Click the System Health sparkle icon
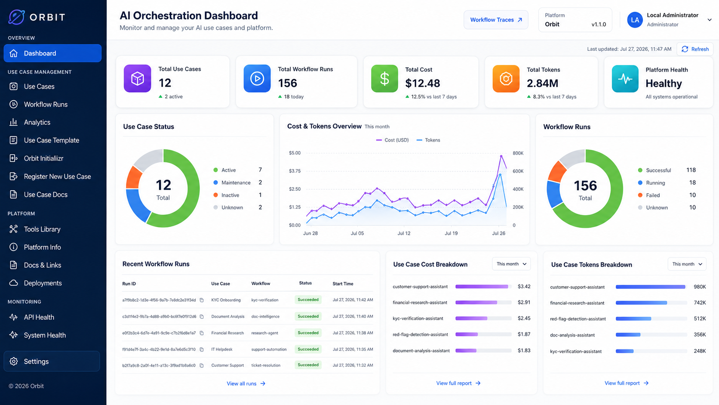 (14, 335)
